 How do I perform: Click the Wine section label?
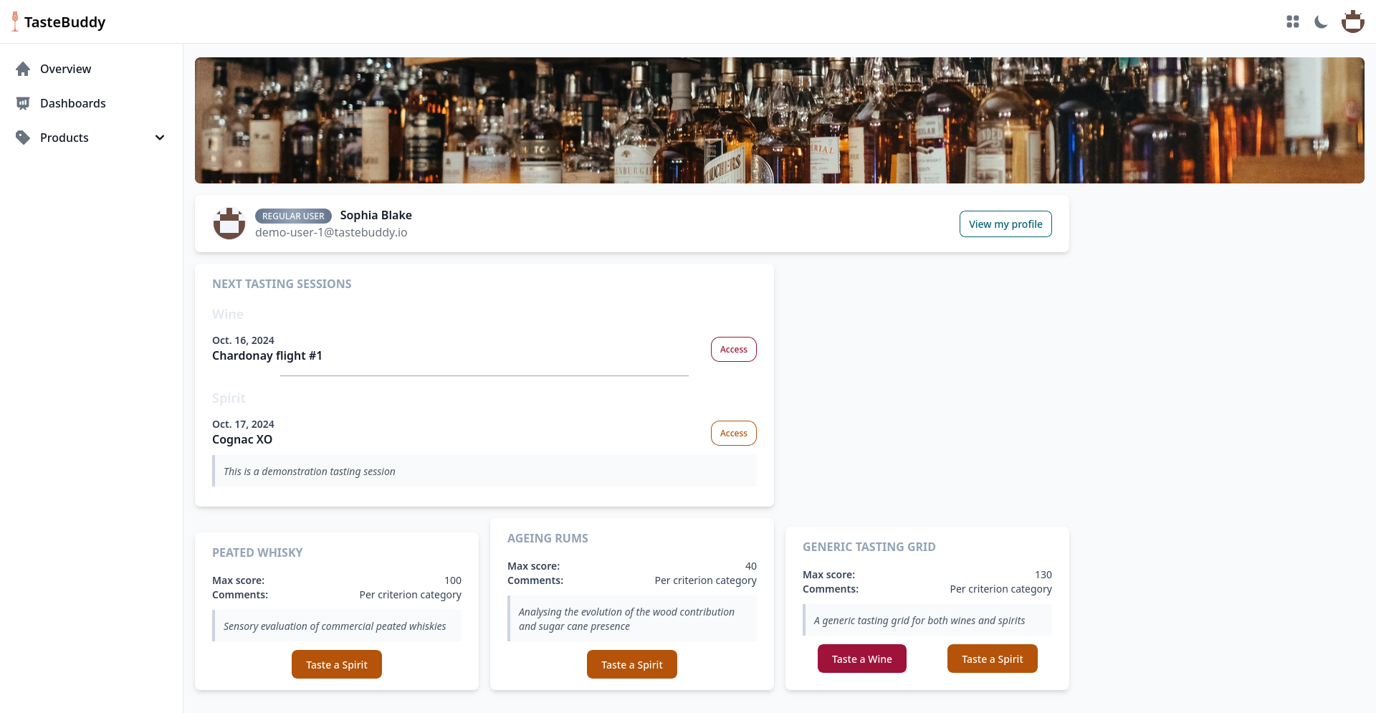pyautogui.click(x=228, y=315)
